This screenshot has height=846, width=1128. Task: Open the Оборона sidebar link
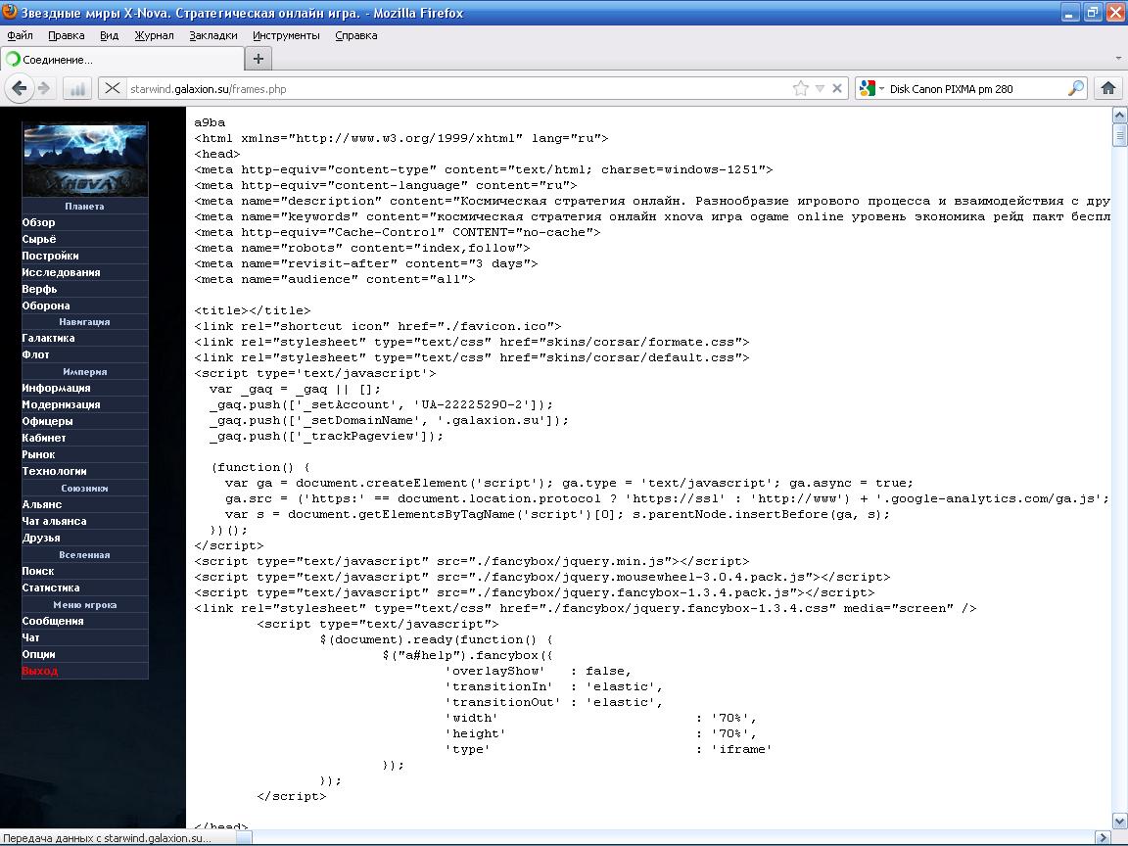coord(45,305)
